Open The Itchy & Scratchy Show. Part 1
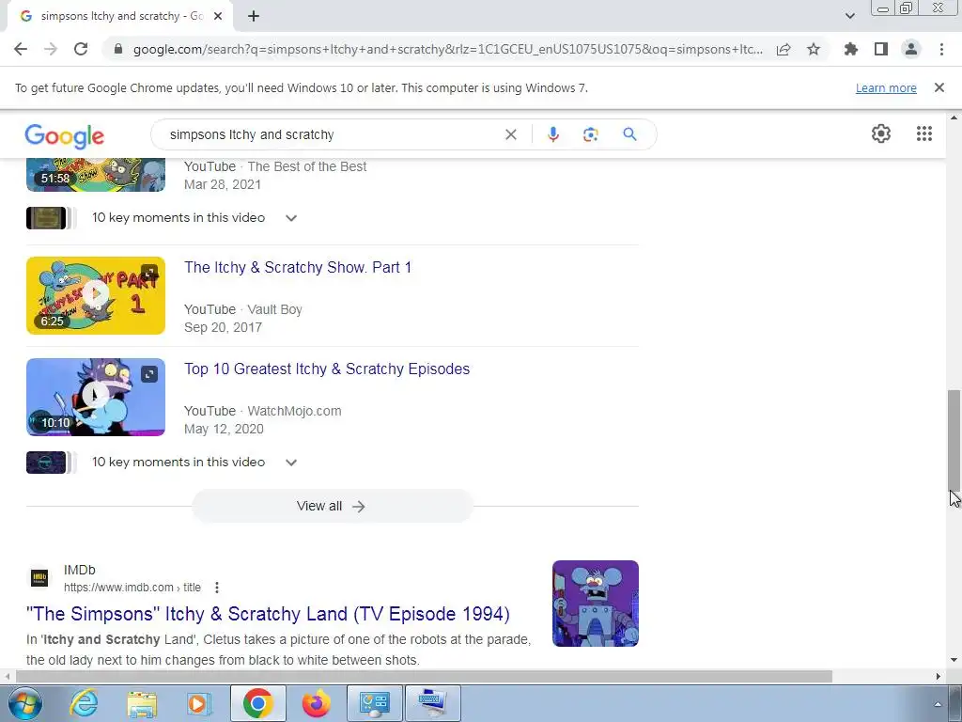Viewport: 962px width, 722px height. pos(298,267)
